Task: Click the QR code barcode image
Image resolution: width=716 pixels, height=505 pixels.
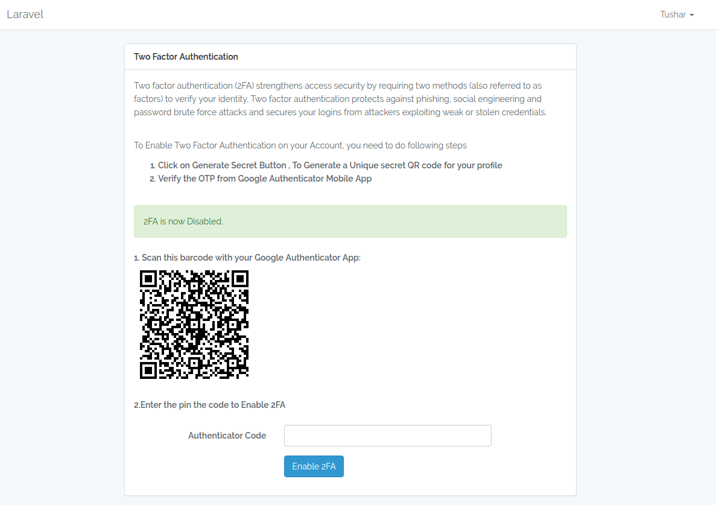Action: [x=194, y=325]
